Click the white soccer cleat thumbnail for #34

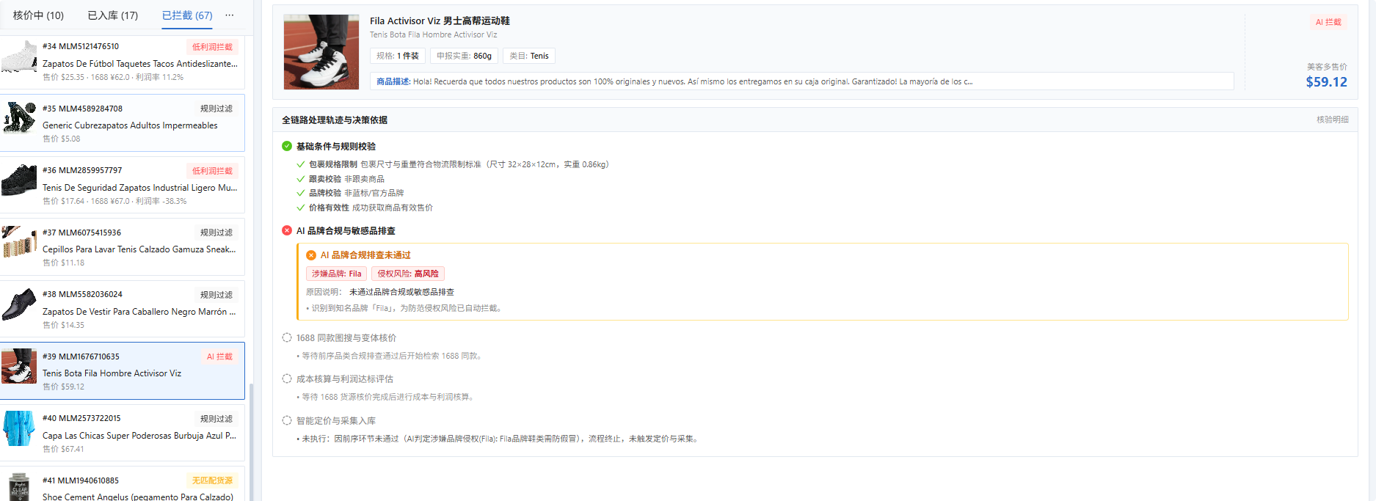(19, 57)
